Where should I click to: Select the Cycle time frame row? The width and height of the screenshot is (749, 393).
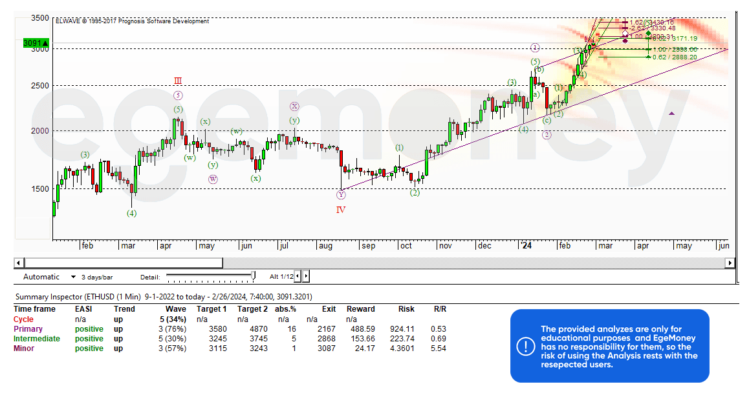coord(23,319)
